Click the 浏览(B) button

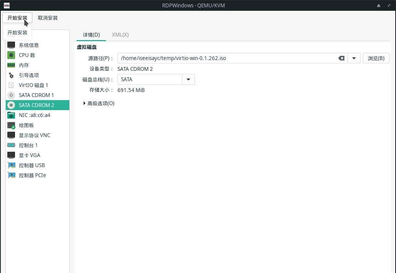tap(376, 58)
